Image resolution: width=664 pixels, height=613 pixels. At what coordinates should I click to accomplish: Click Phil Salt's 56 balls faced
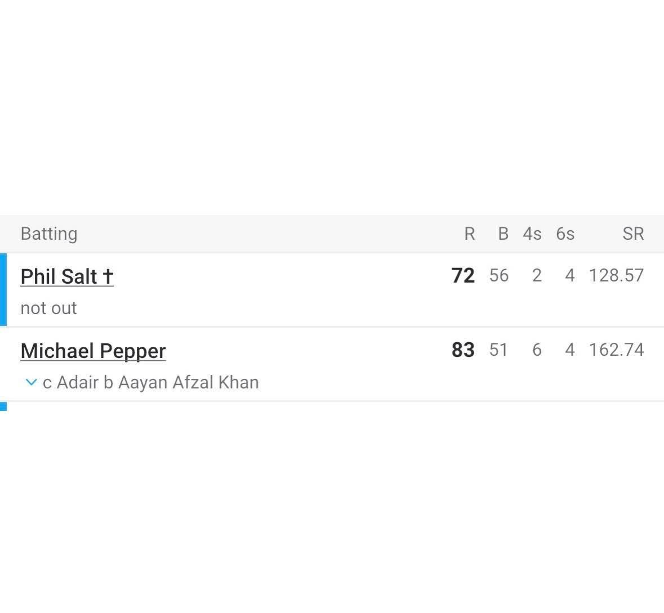point(498,275)
